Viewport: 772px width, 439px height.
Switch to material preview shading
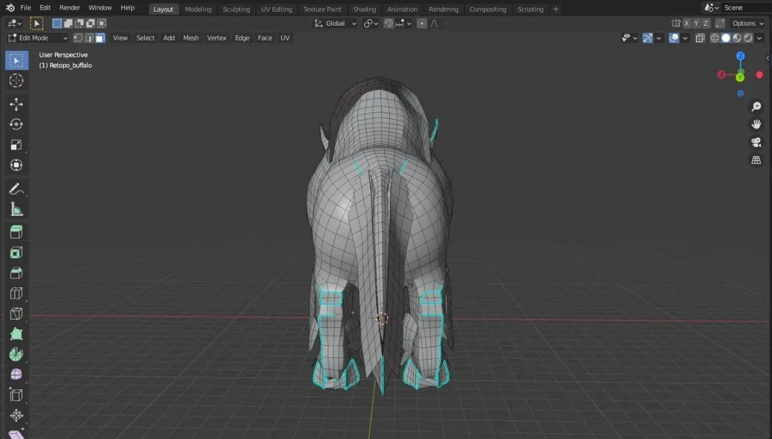coord(737,38)
